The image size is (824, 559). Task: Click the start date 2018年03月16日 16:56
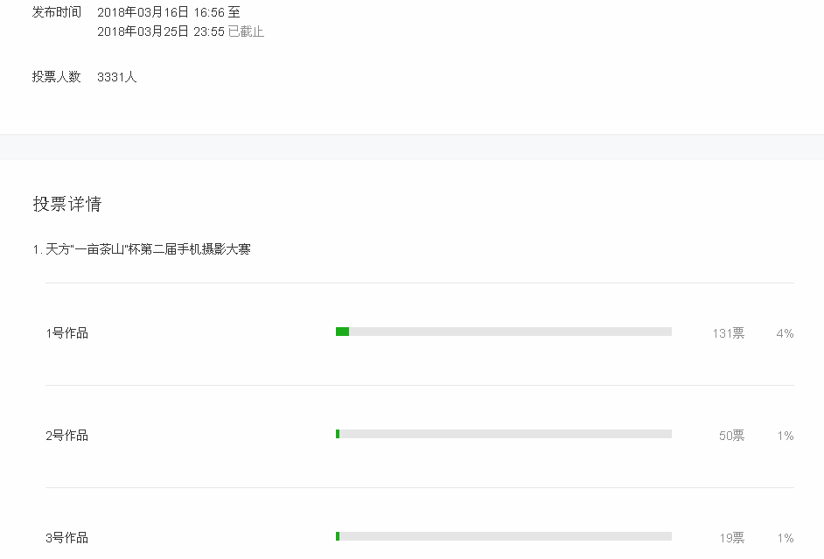tap(160, 12)
